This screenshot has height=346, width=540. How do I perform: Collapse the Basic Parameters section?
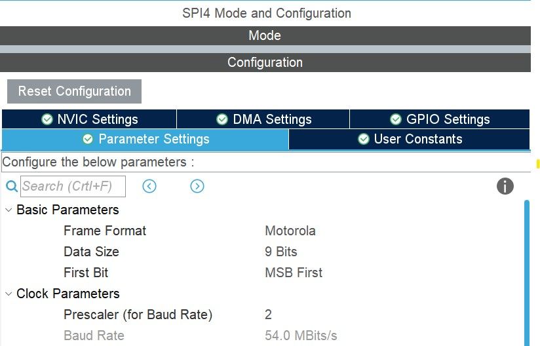(9, 210)
